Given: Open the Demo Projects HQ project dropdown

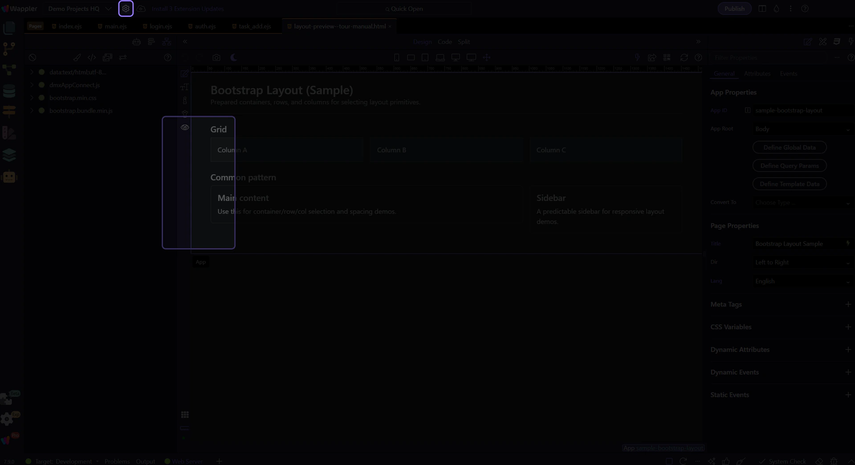Looking at the screenshot, I should pos(108,9).
